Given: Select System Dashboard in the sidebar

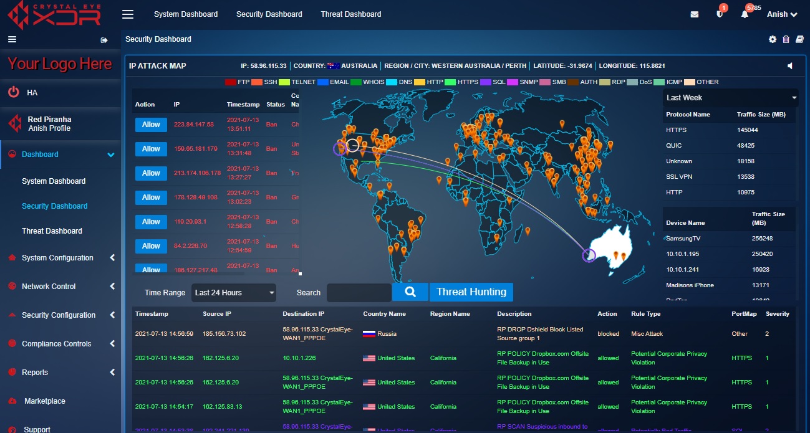Looking at the screenshot, I should coord(54,181).
